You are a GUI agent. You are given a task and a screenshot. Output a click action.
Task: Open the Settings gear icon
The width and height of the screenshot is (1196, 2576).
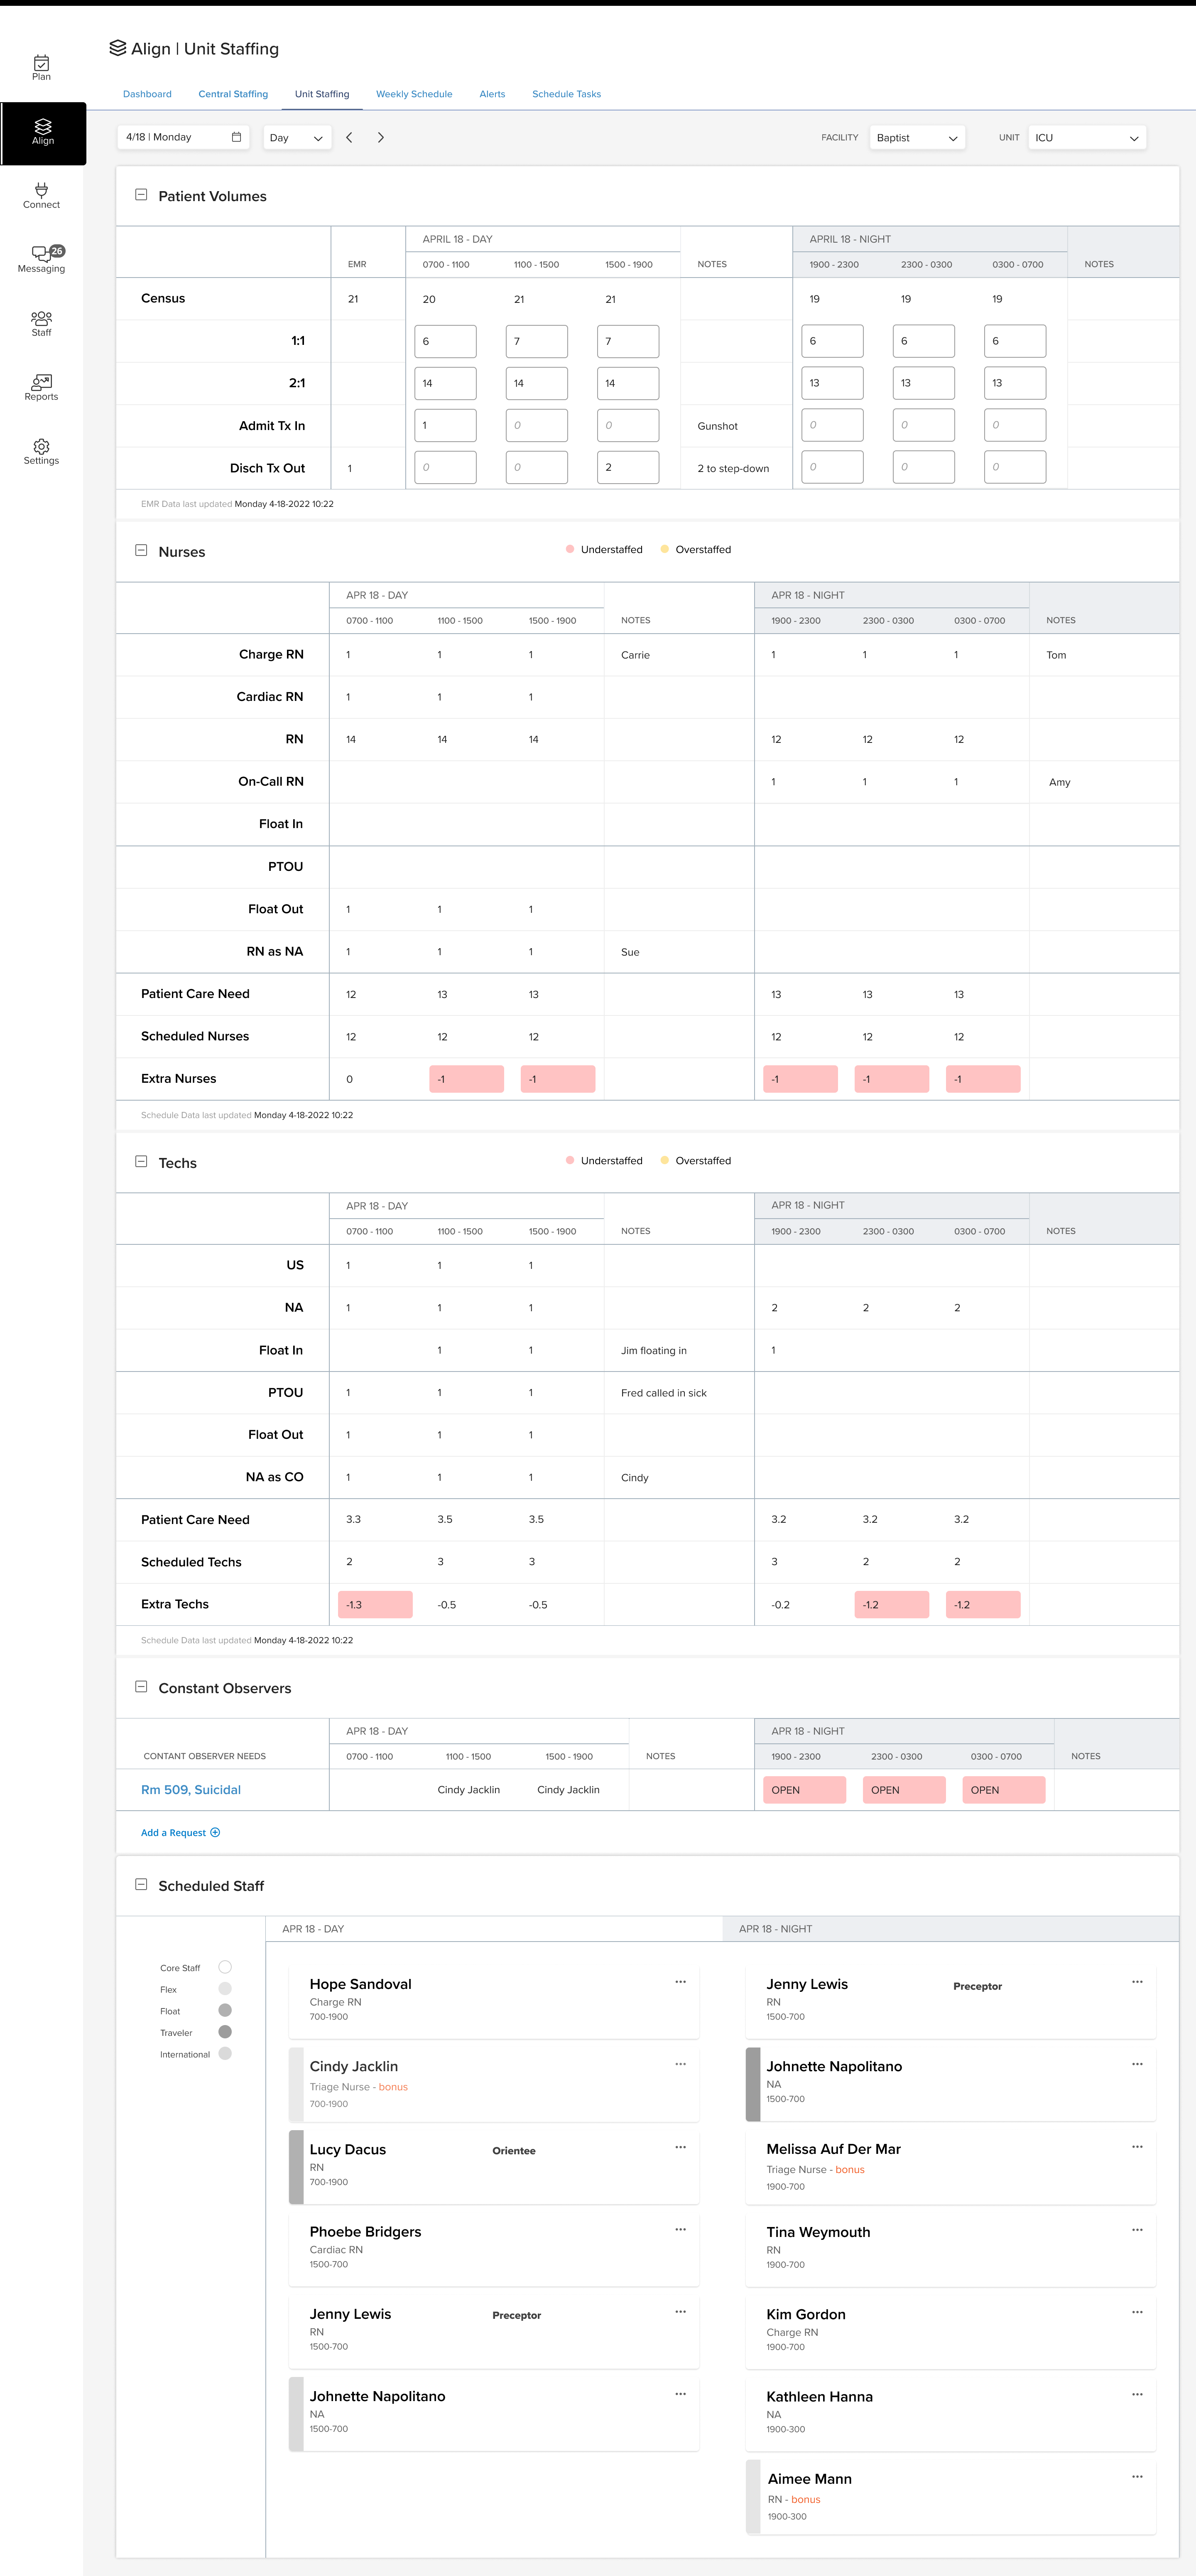[x=41, y=451]
